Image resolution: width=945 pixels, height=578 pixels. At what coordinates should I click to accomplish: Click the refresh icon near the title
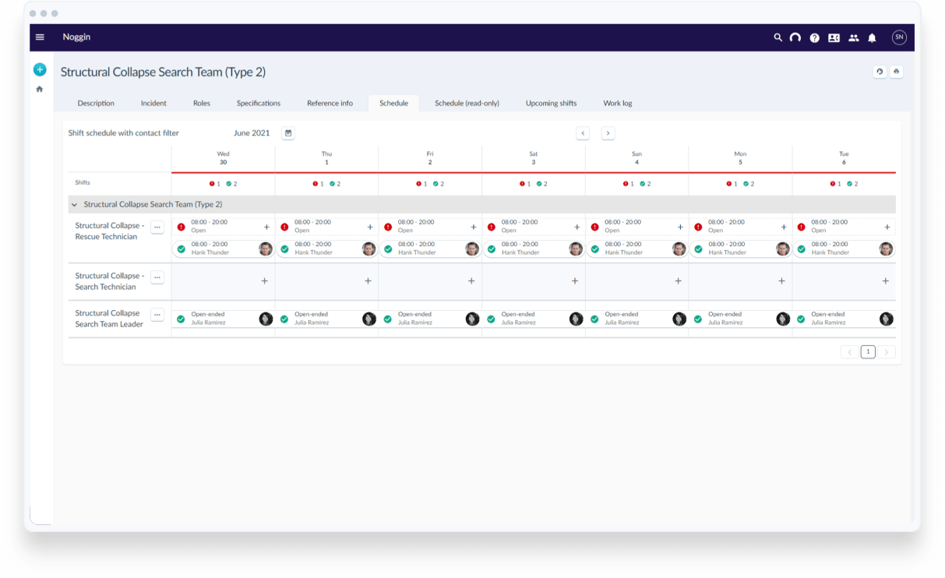pyautogui.click(x=880, y=72)
